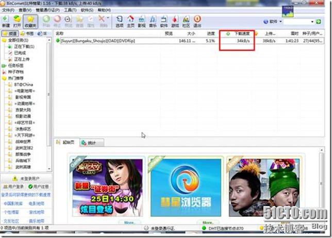Screen dimensions: 332x238
Task: Sort by 下载速度 column header
Action: coord(242,33)
